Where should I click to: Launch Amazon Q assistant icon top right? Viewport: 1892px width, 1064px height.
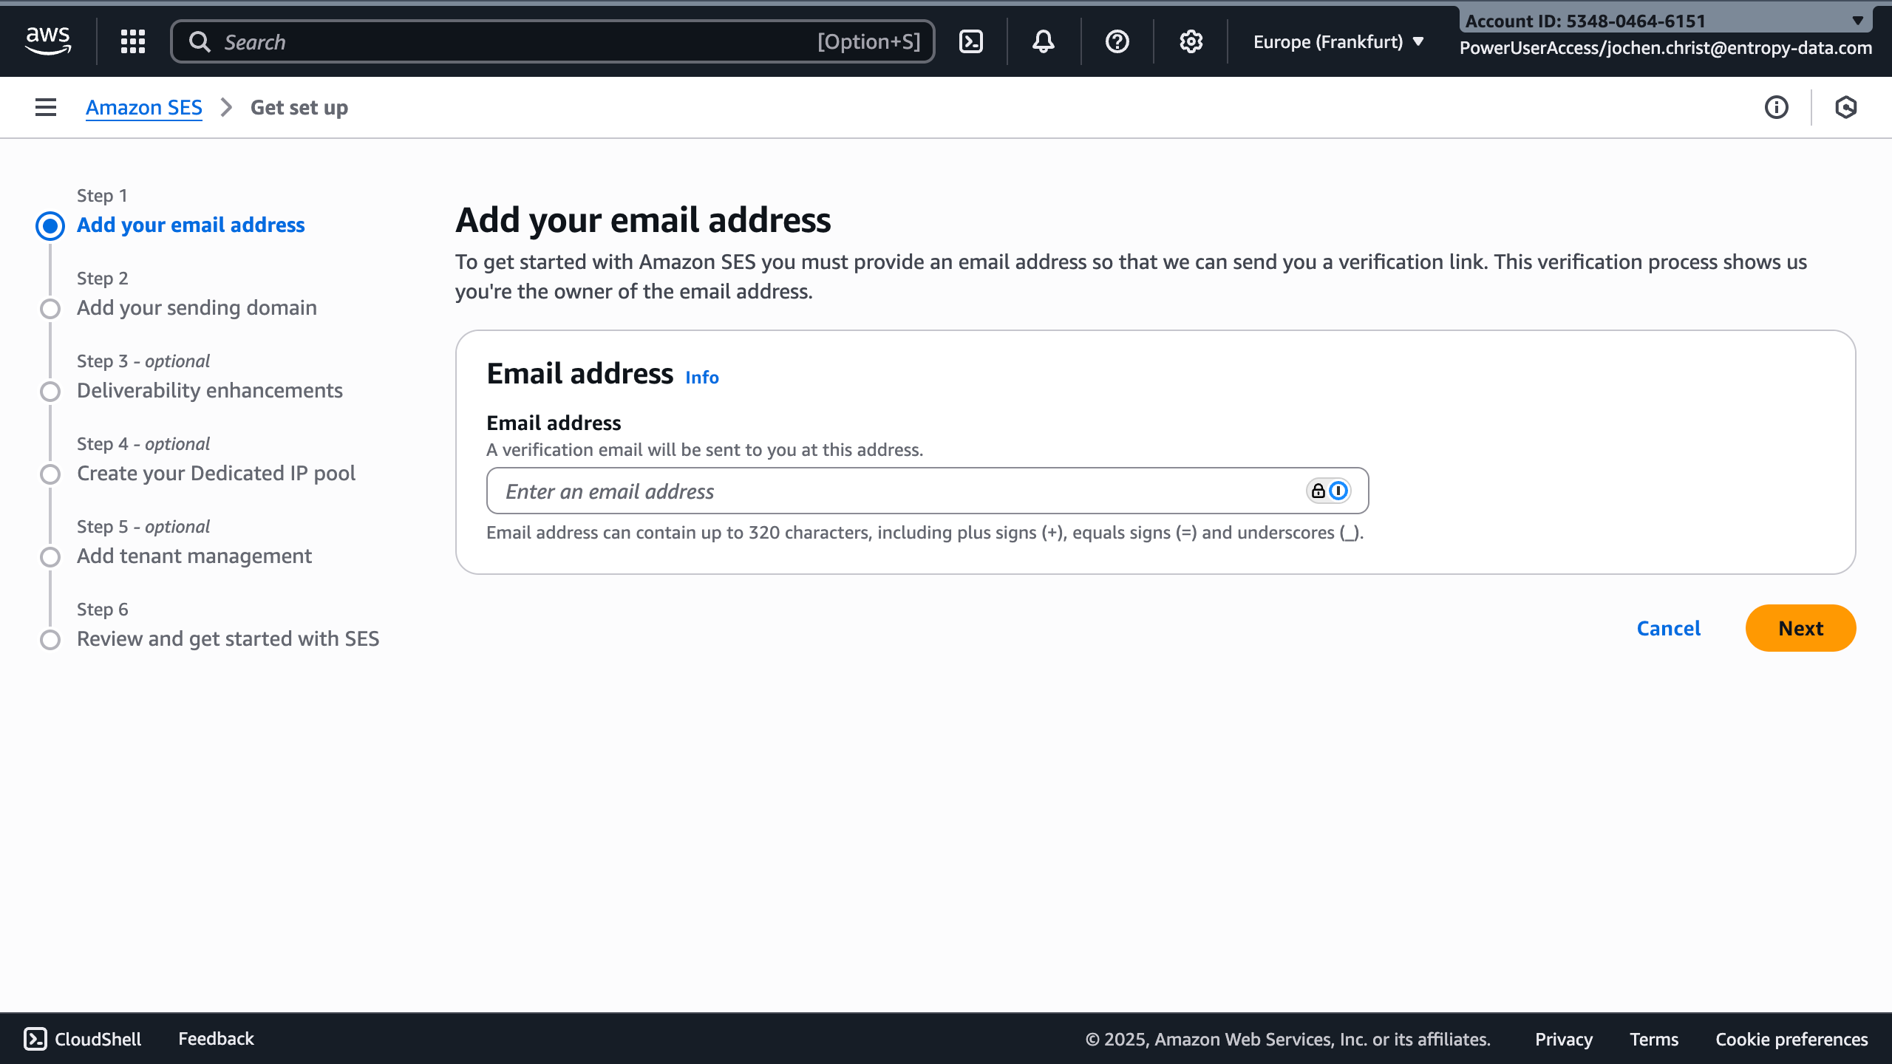tap(1845, 107)
